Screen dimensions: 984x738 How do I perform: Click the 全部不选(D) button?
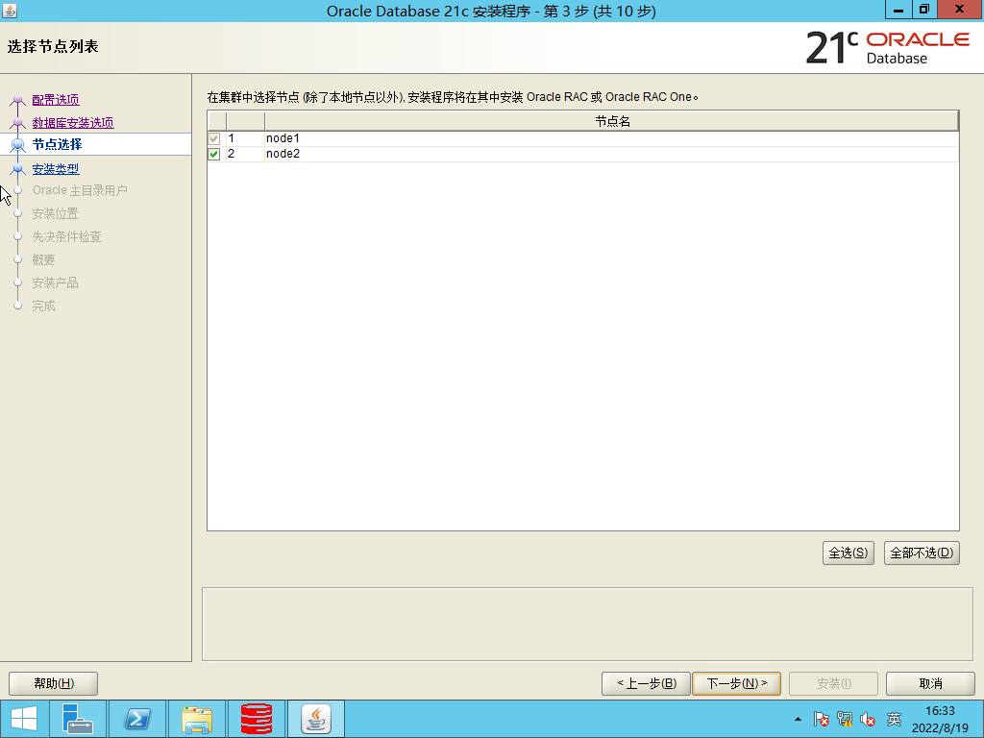(922, 553)
